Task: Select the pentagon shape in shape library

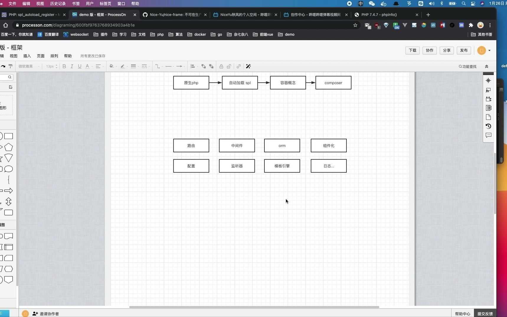Action: tap(9, 147)
